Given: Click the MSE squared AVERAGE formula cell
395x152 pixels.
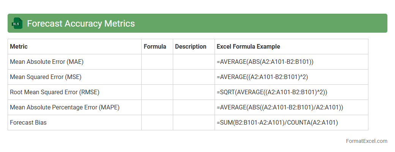Looking at the screenshot, I should pos(262,77).
